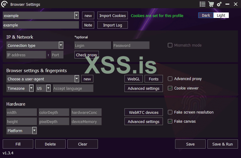The width and height of the screenshot is (241, 158).
Task: Open Advanced settings under browser fingerprints
Action: [144, 88]
